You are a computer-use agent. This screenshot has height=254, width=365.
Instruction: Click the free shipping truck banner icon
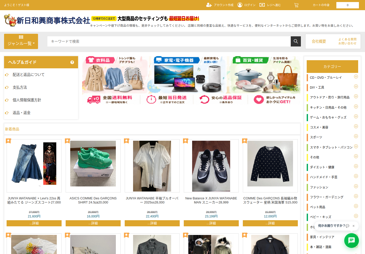click(94, 99)
